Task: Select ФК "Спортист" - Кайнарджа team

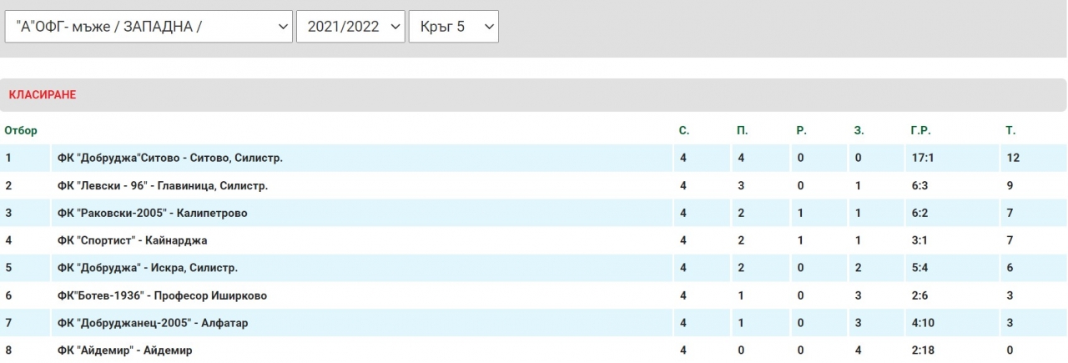Action: [x=133, y=240]
